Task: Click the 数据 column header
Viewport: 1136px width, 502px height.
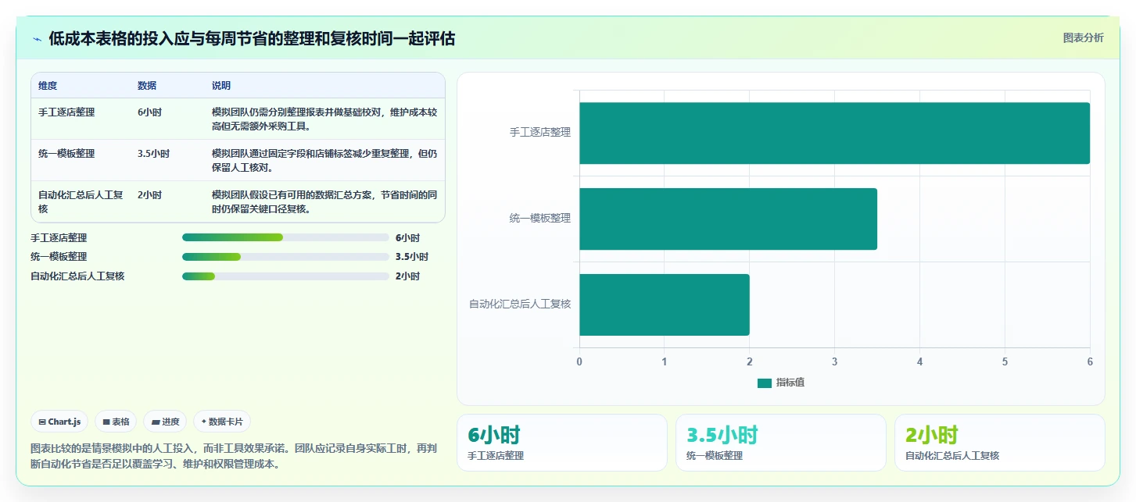Action: click(x=147, y=86)
